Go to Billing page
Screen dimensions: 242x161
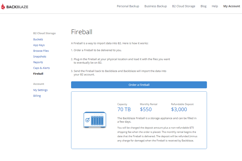point(37,96)
